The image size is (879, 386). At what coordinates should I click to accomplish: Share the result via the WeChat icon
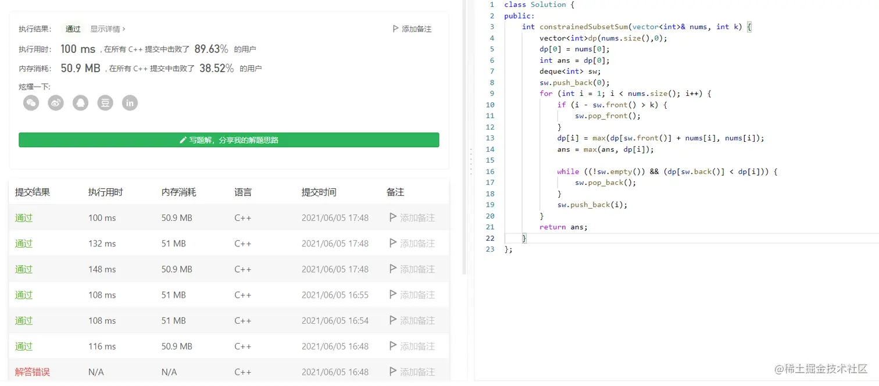31,103
